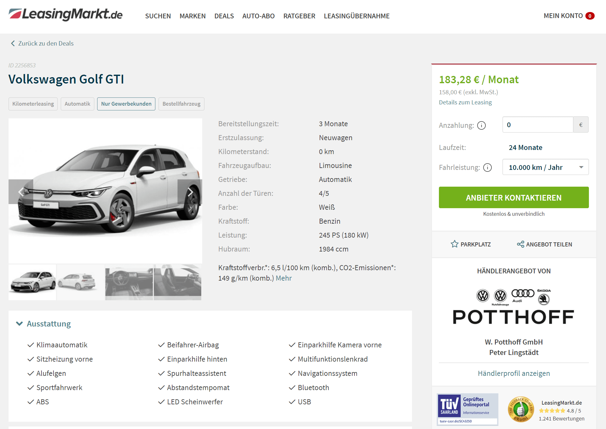Screen dimensions: 606x429
Task: Open the MARKEN menu
Action: tap(192, 16)
